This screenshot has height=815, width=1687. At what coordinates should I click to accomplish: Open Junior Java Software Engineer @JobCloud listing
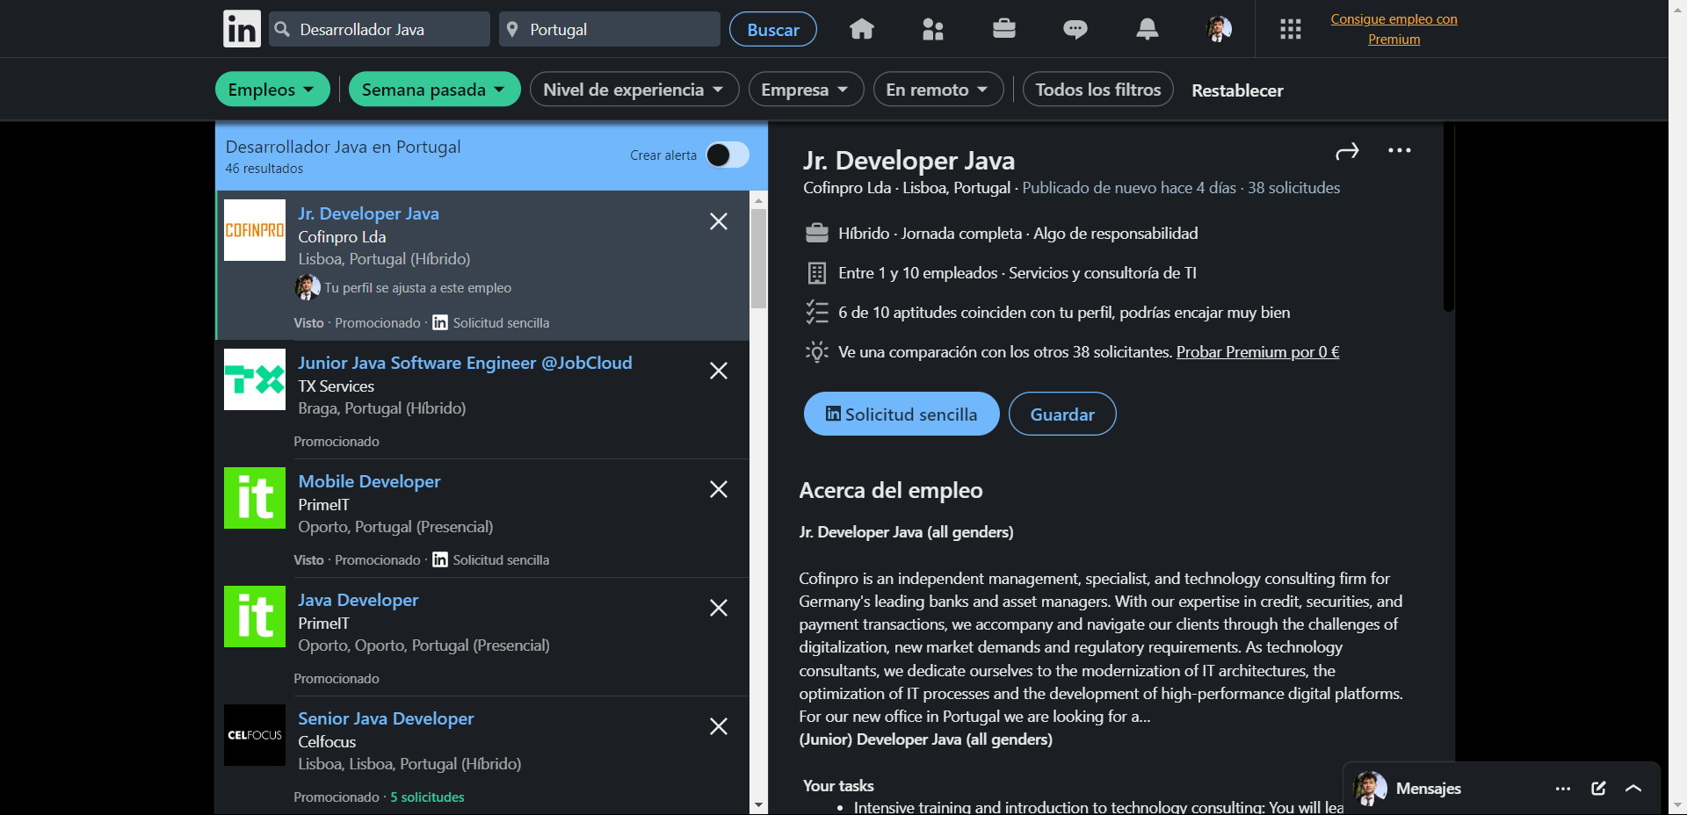click(x=465, y=363)
